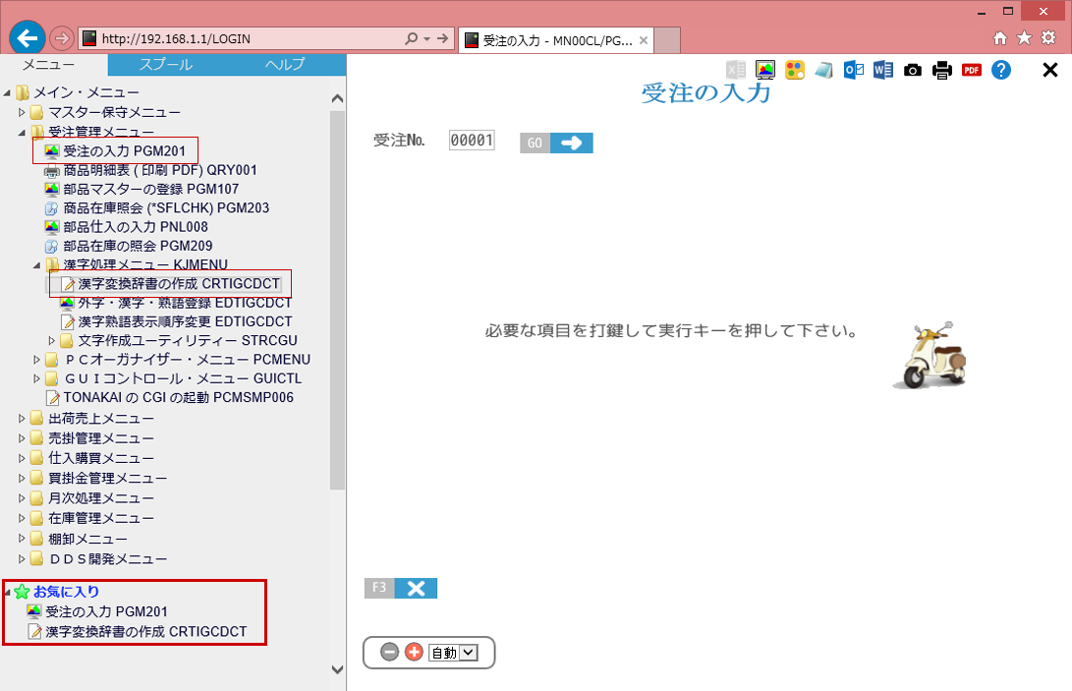This screenshot has height=691, width=1072.
Task: Take a screen capture with the camera icon
Action: pos(913,70)
